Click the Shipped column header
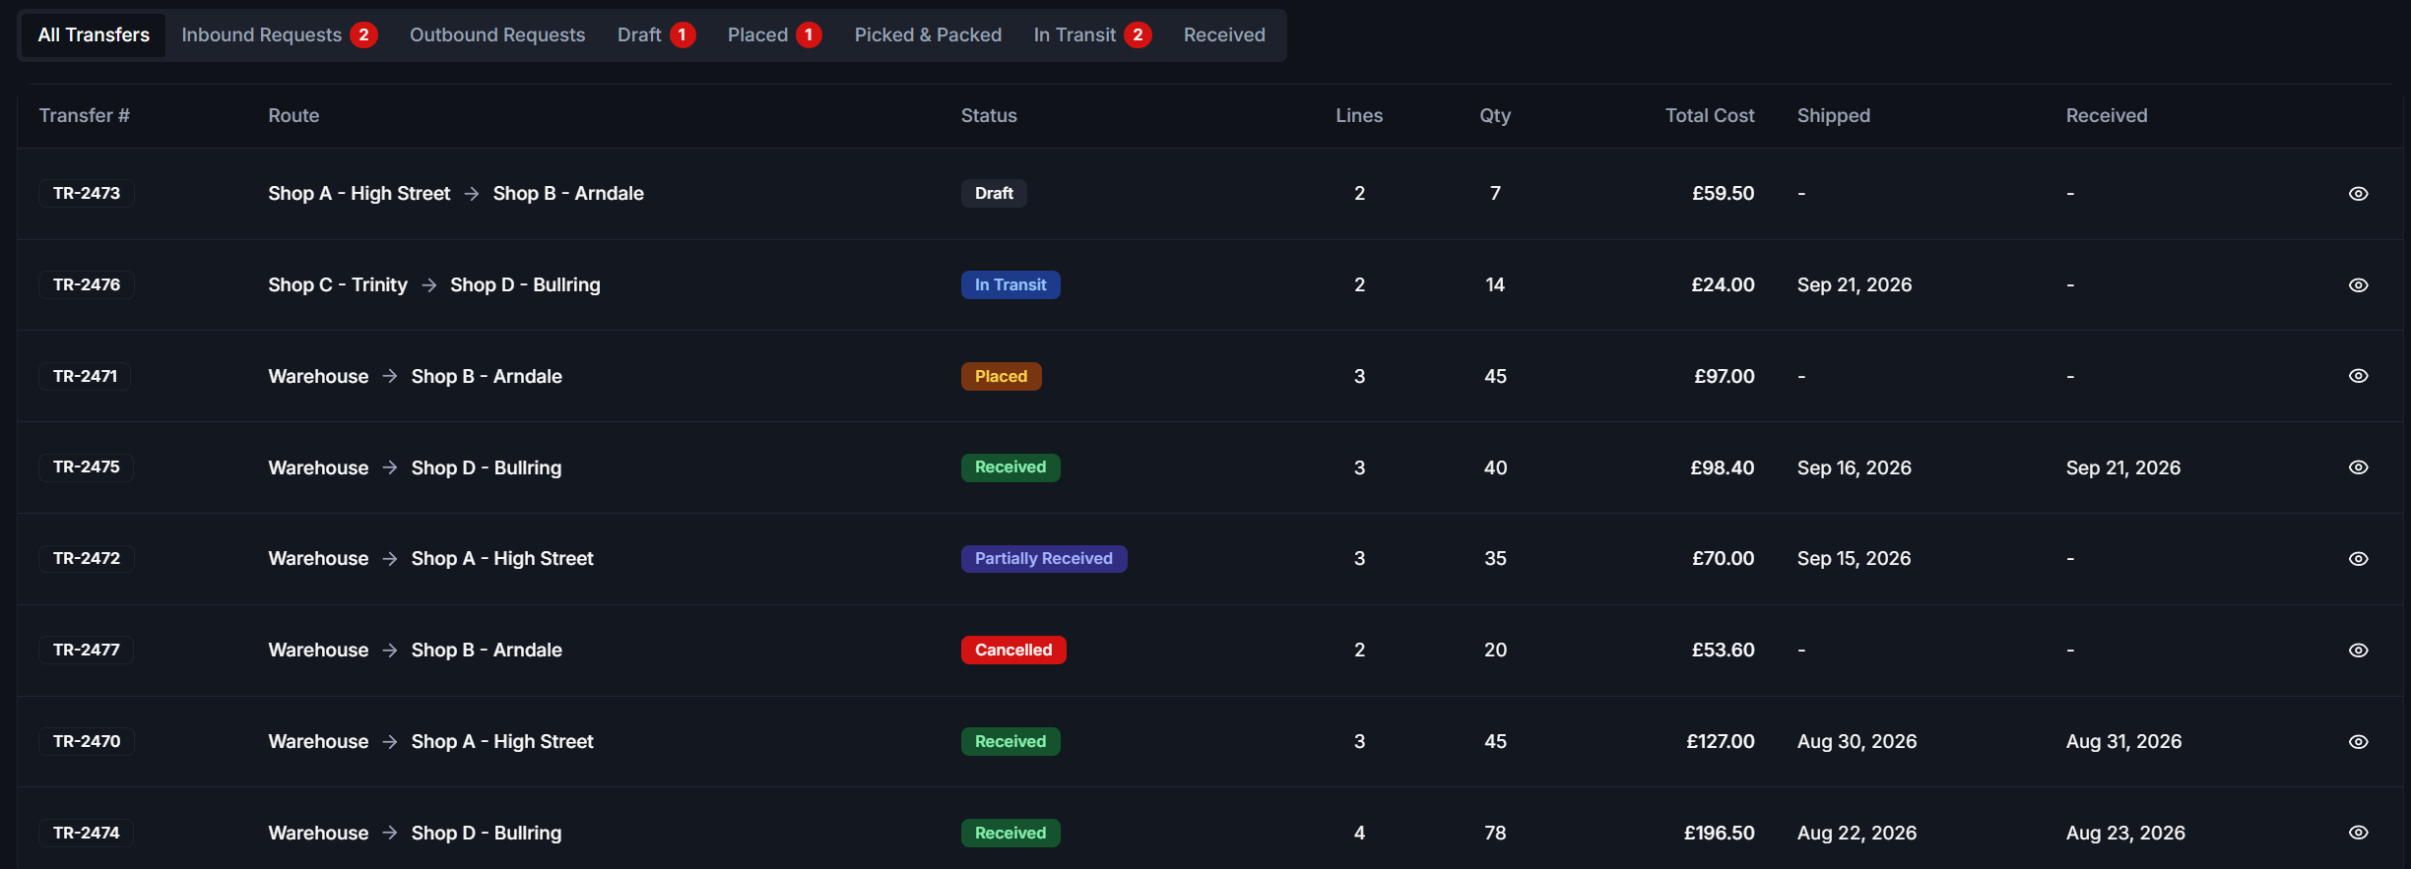This screenshot has height=869, width=2411. (1834, 116)
